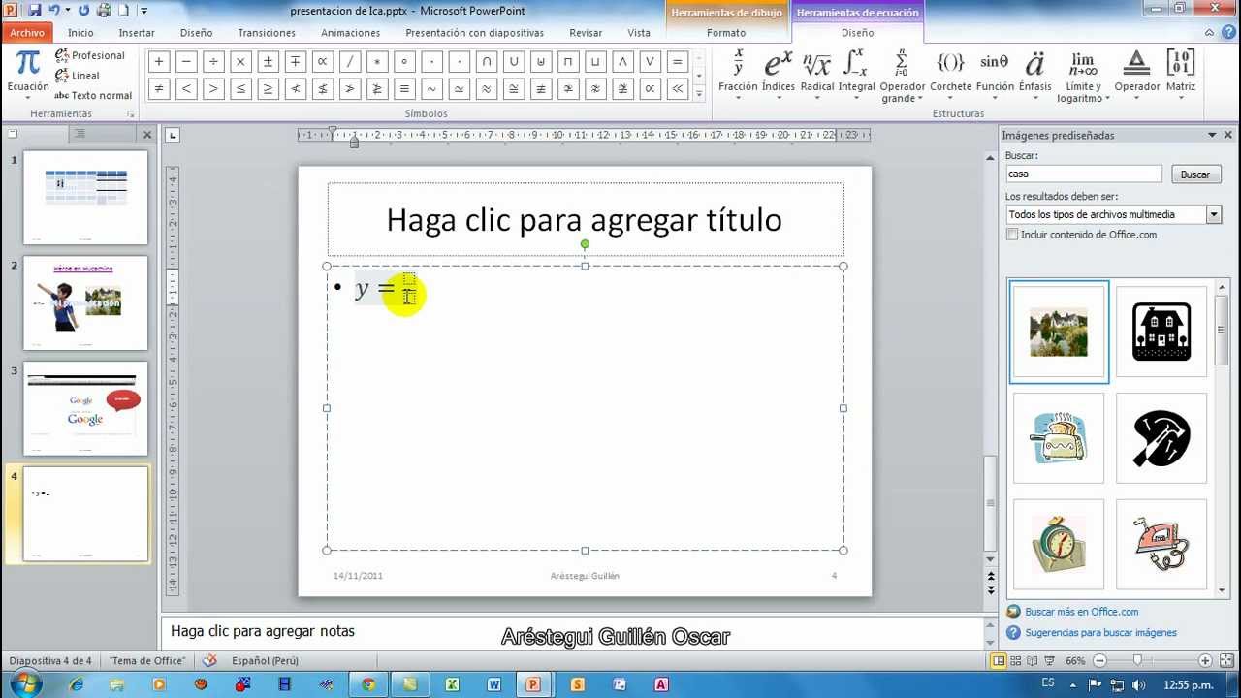This screenshot has width=1241, height=698.
Task: Insert the not-equal symbol
Action: point(159,89)
